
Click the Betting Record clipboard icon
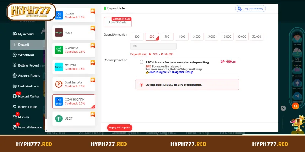click(x=14, y=65)
